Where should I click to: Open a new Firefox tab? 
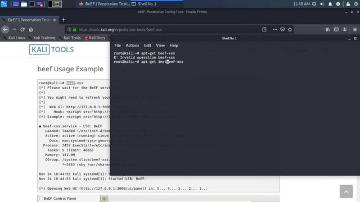click(64, 20)
